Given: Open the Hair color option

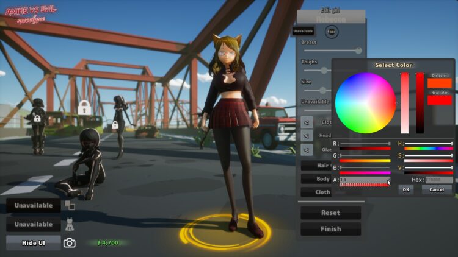Looking at the screenshot, I should point(316,165).
